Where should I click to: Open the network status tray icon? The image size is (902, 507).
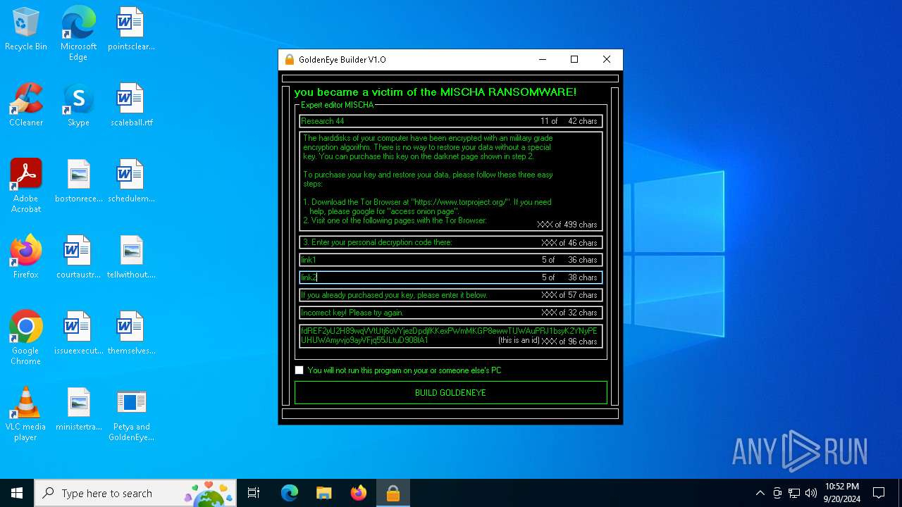(794, 493)
